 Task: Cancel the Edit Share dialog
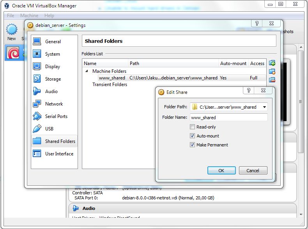(253, 170)
